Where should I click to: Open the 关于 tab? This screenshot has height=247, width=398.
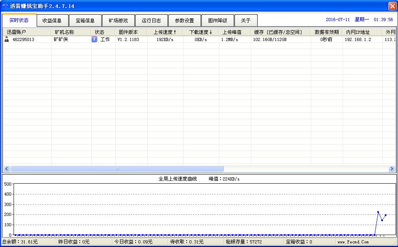click(246, 21)
